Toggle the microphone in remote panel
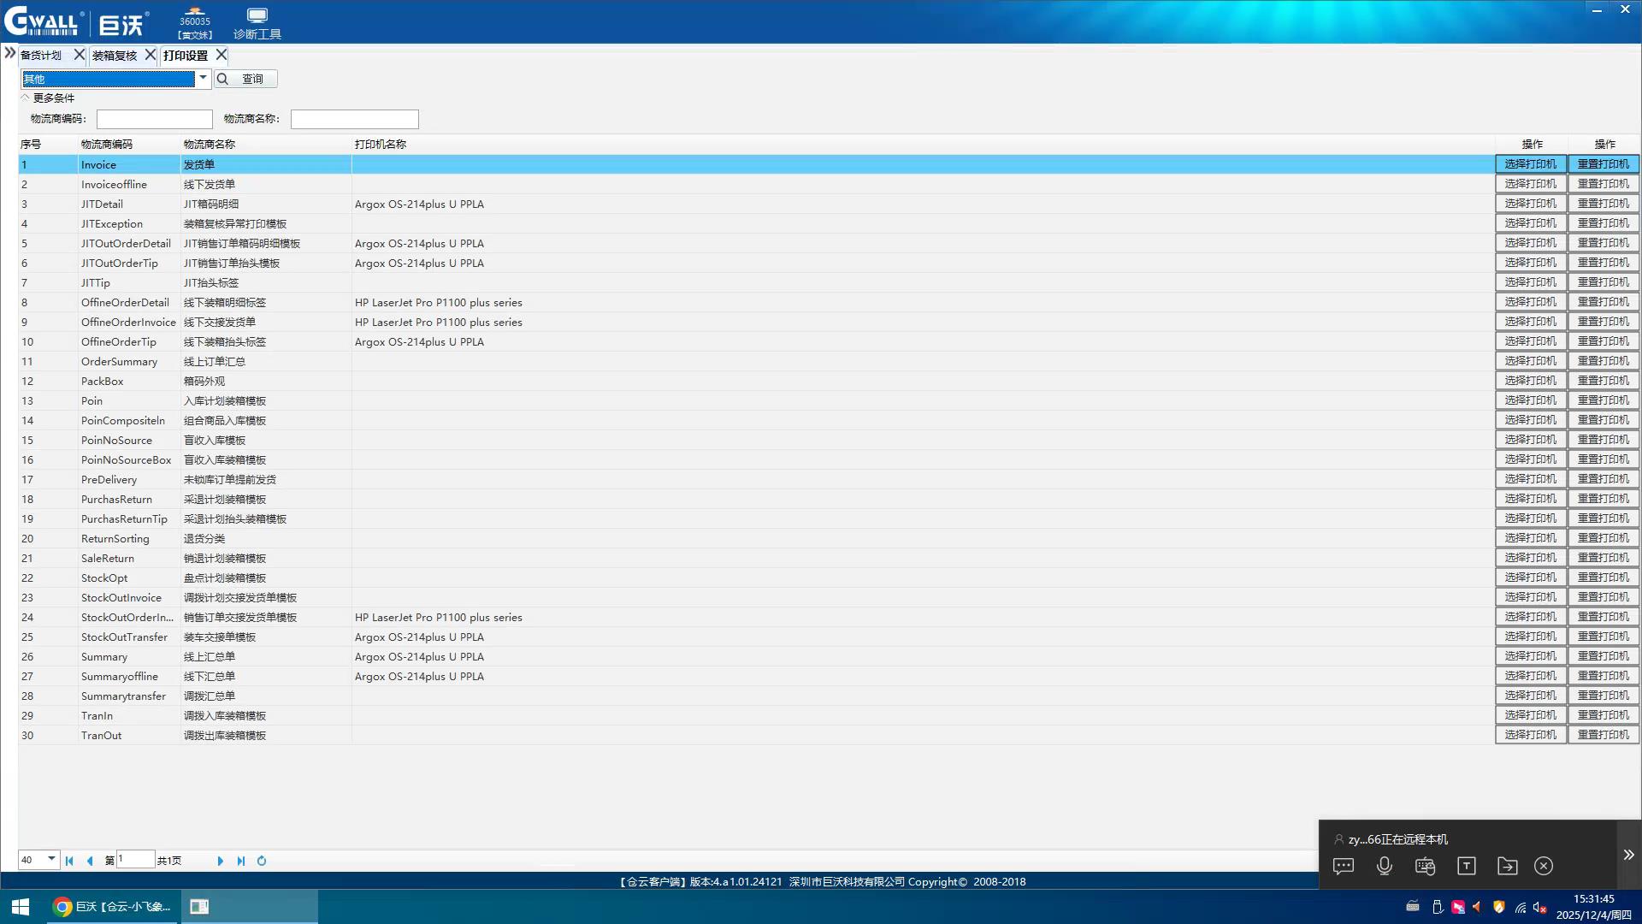This screenshot has height=924, width=1642. [1385, 866]
